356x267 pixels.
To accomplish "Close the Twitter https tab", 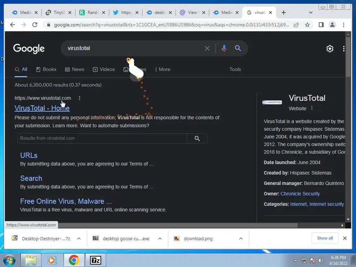I will [x=137, y=13].
